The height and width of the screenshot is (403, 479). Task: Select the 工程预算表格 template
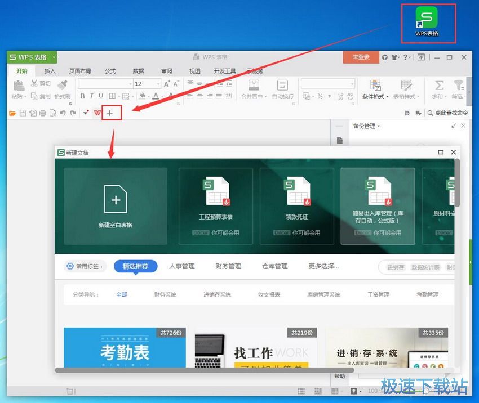(216, 206)
